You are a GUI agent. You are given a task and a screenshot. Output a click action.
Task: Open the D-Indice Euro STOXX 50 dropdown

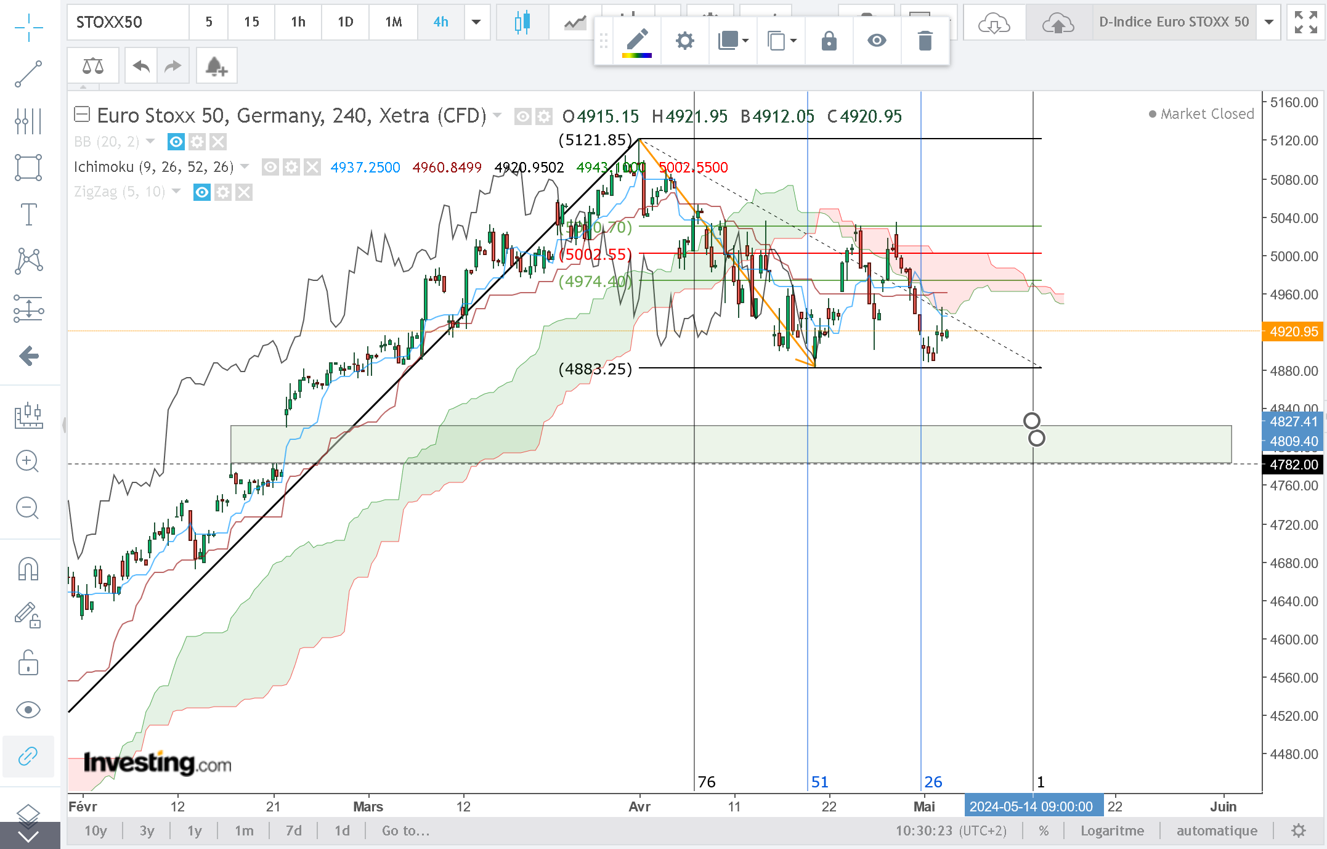(x=1269, y=22)
